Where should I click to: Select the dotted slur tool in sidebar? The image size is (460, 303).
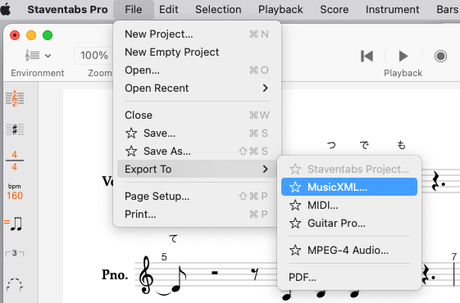[x=15, y=284]
